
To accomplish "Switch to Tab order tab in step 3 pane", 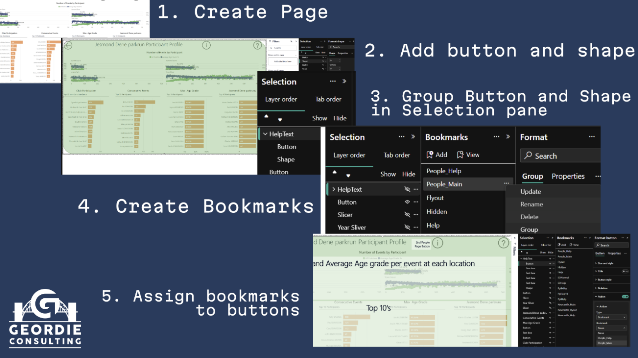I will tap(328, 99).
